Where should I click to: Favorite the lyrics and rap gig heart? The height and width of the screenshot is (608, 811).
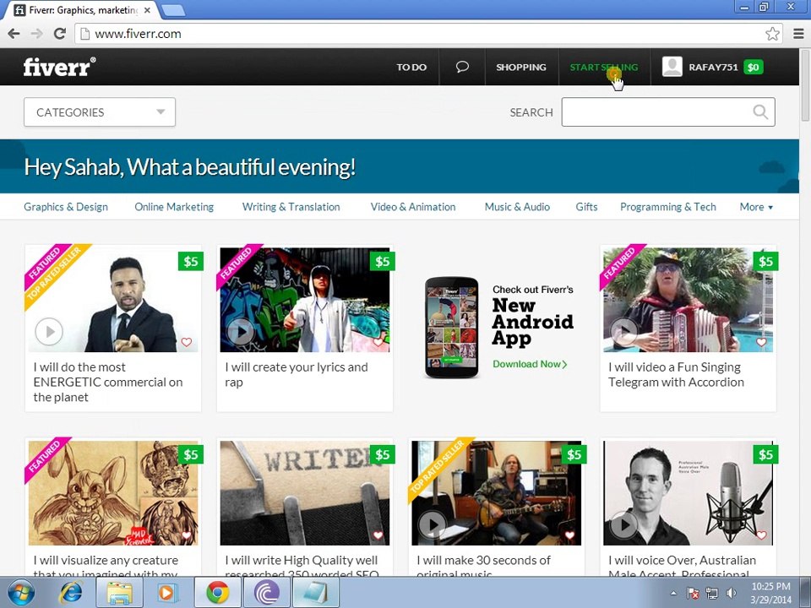point(378,342)
